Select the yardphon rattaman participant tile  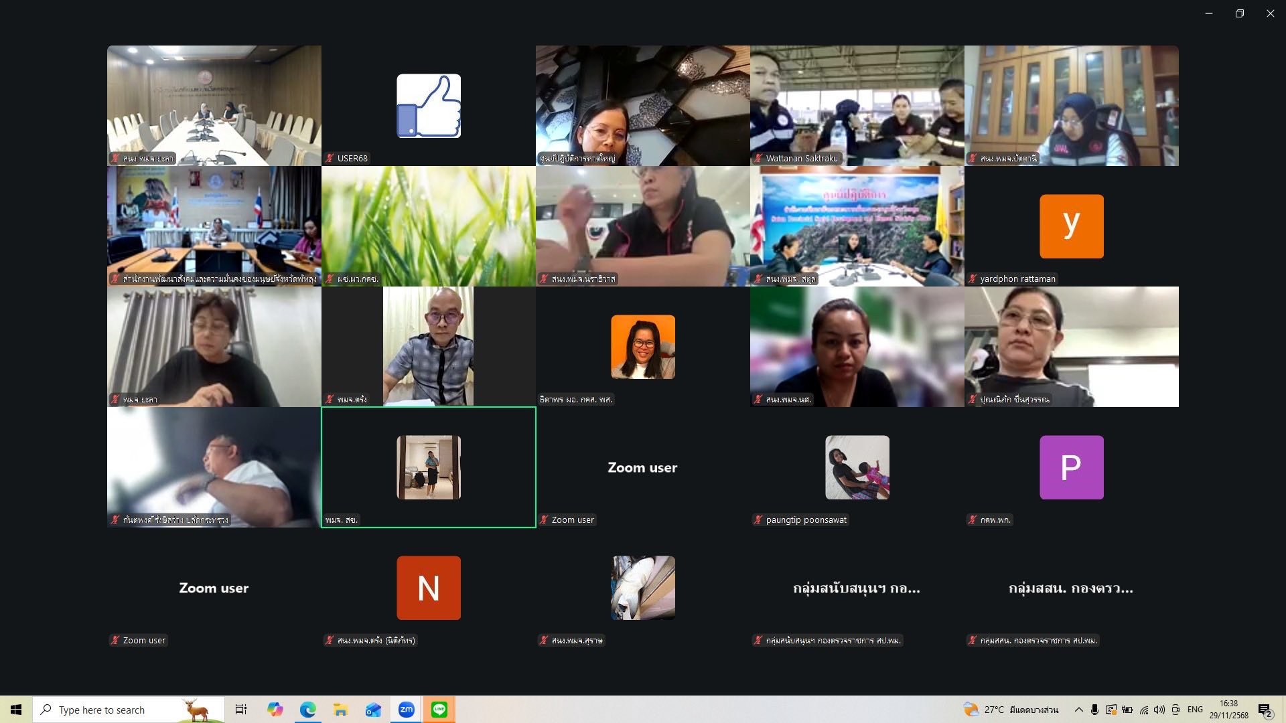tap(1071, 226)
